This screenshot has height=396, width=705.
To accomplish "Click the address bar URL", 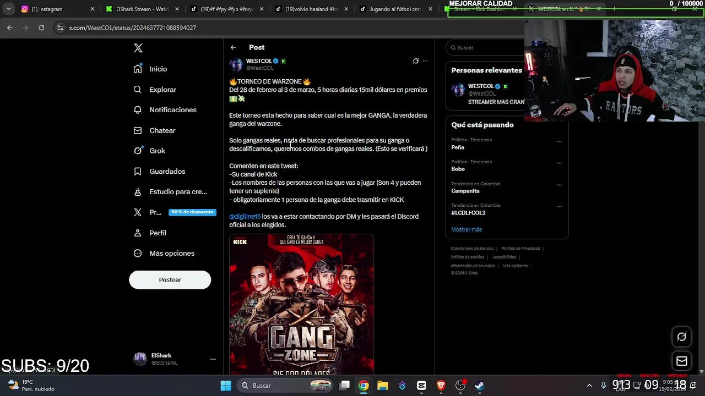I will [x=132, y=28].
